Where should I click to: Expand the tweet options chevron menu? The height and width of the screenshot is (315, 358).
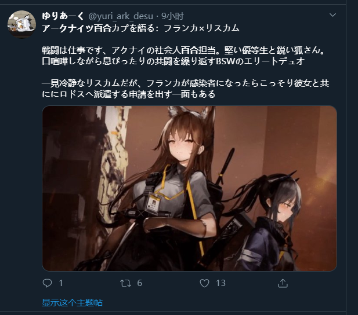332,15
